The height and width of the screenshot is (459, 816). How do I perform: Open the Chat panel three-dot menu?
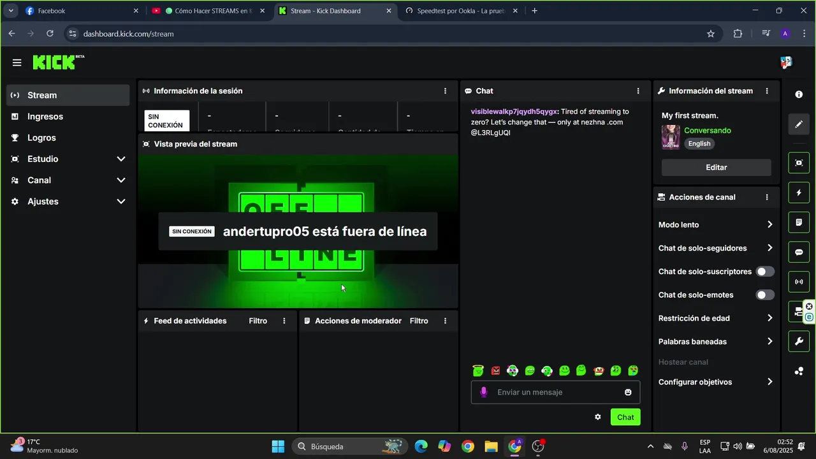click(x=638, y=91)
